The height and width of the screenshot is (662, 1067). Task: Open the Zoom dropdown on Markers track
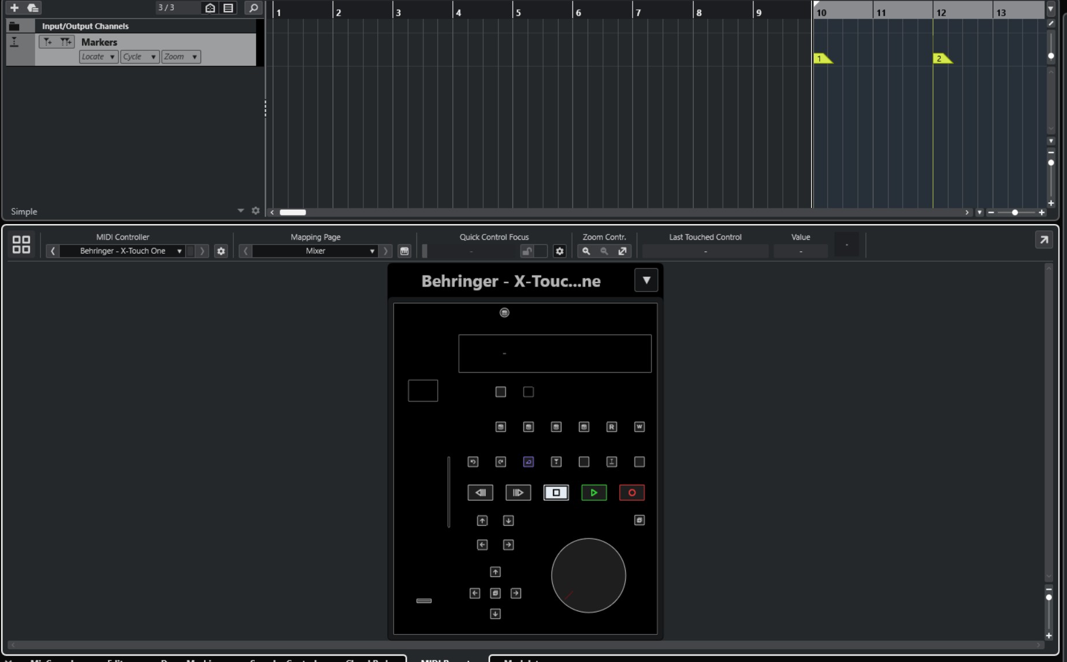(x=181, y=57)
